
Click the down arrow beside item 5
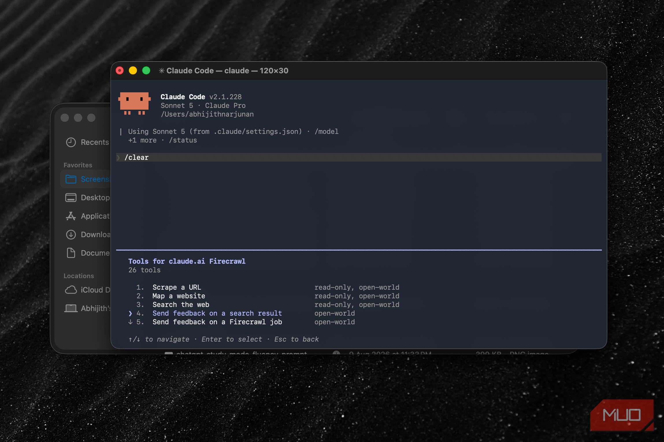130,322
